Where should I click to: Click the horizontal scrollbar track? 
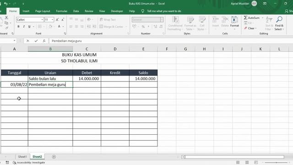tap(234, 157)
